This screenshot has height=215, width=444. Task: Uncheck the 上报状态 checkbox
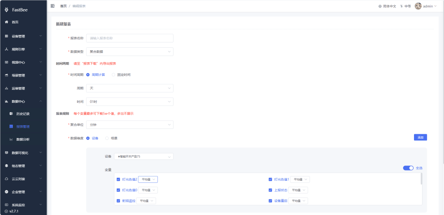(x=271, y=190)
